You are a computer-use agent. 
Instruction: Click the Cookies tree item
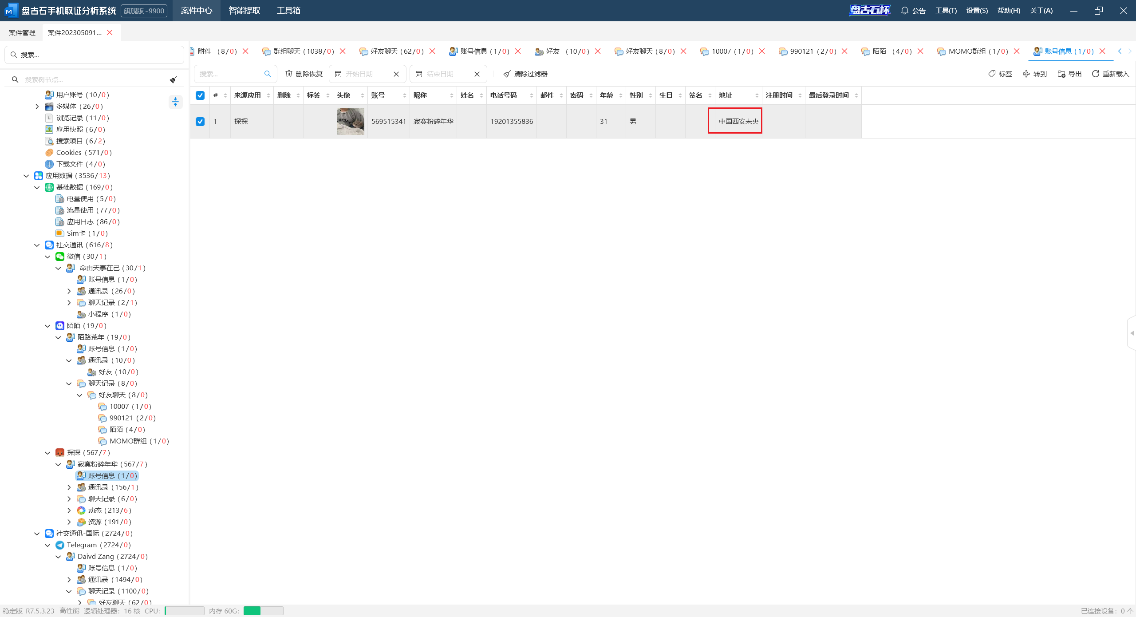click(69, 152)
